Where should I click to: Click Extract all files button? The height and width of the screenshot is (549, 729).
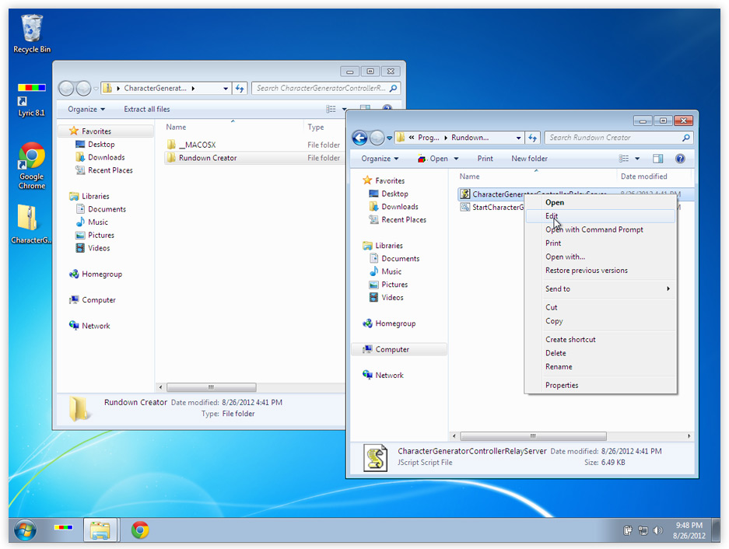click(146, 109)
